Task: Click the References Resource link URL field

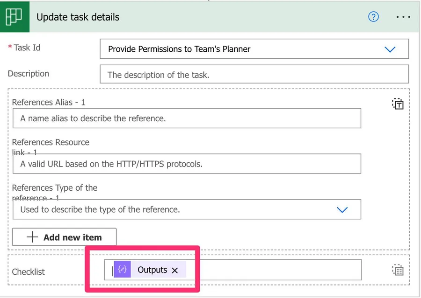Action: click(x=187, y=164)
